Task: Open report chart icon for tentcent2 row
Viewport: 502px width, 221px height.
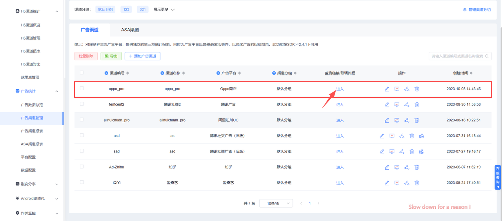Action: tap(397, 105)
